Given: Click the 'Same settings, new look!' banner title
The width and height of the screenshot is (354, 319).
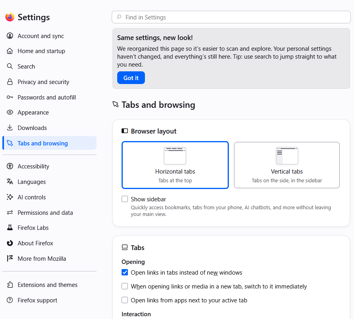Looking at the screenshot, I should [x=155, y=38].
